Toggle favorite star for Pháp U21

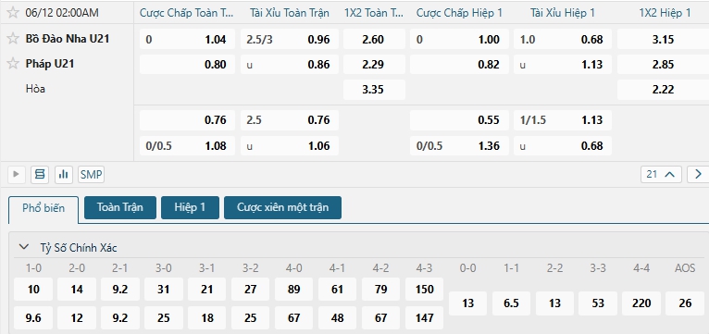13,64
